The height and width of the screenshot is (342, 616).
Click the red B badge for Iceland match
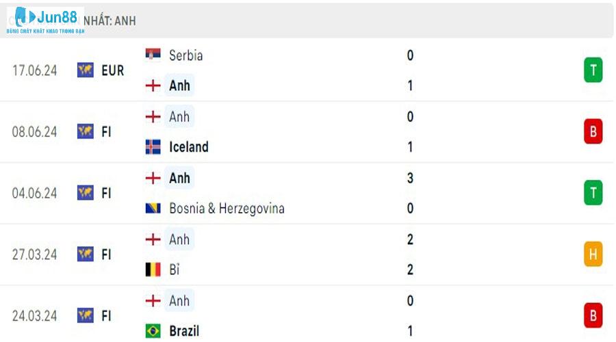click(593, 131)
